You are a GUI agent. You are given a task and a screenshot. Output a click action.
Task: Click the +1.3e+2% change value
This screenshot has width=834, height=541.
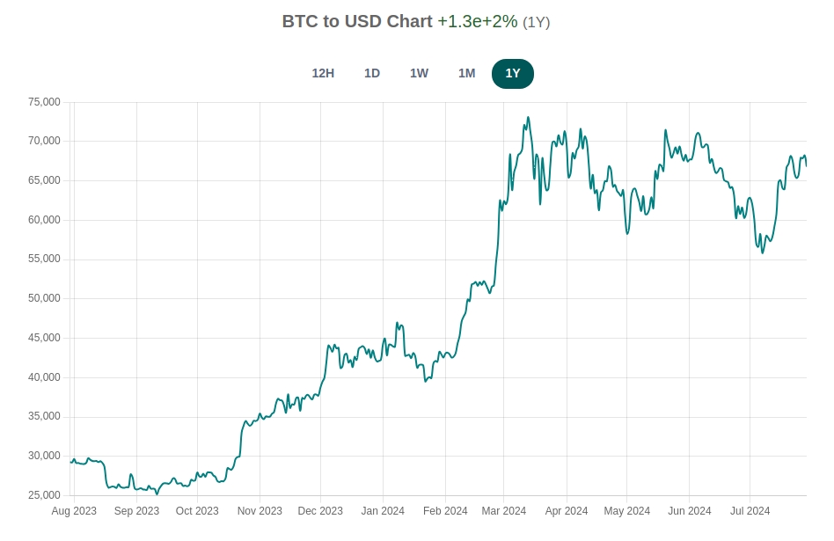pos(478,21)
